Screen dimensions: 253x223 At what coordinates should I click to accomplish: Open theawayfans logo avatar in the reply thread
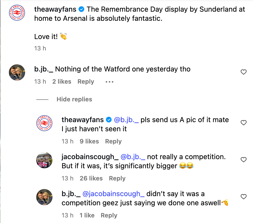[44, 123]
